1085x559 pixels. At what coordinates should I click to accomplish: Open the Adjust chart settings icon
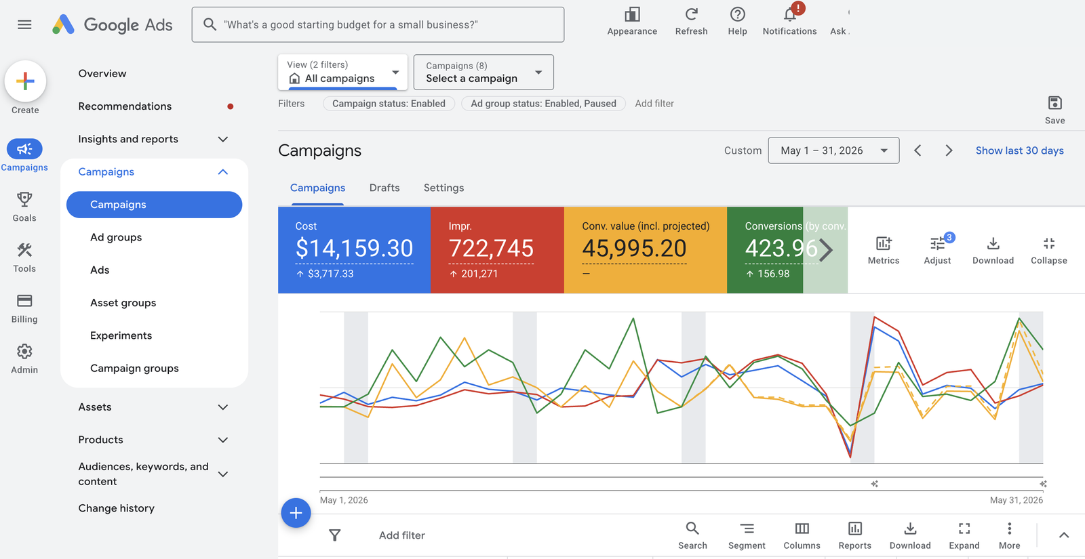[937, 243]
